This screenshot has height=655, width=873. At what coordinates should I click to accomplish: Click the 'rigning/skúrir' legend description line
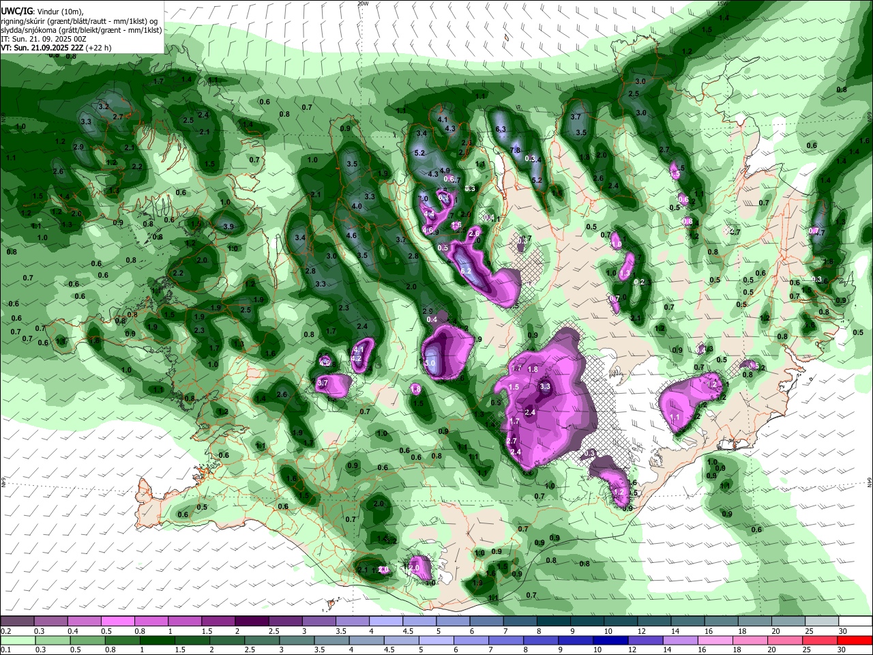pos(78,21)
